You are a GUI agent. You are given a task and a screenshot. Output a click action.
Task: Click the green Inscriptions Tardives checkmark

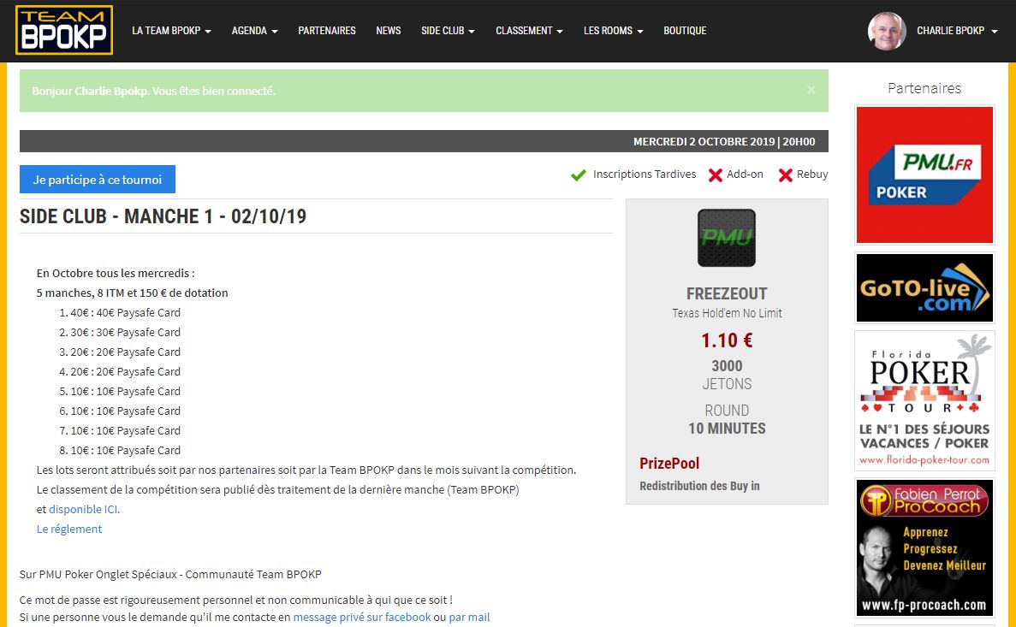(579, 174)
